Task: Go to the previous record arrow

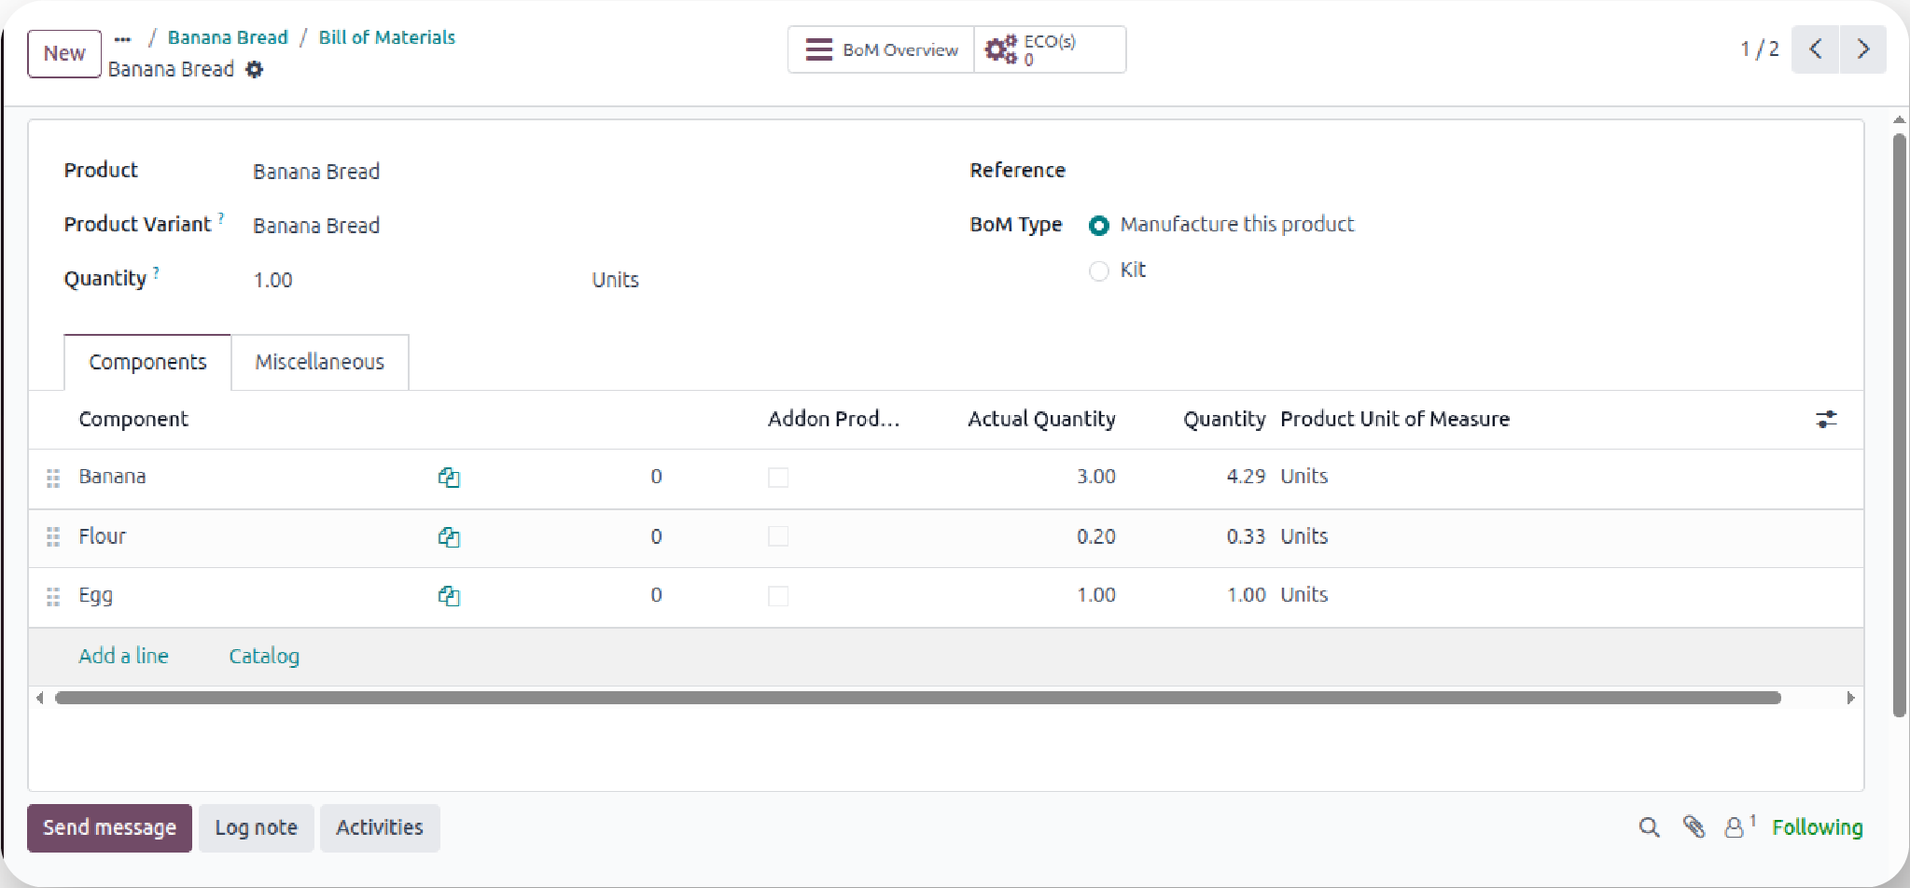Action: point(1816,49)
